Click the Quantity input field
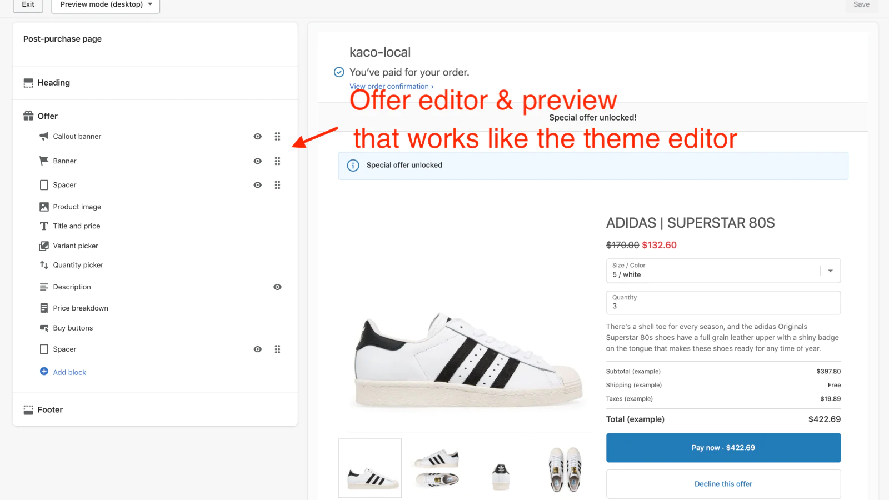Viewport: 889px width, 500px height. click(723, 303)
